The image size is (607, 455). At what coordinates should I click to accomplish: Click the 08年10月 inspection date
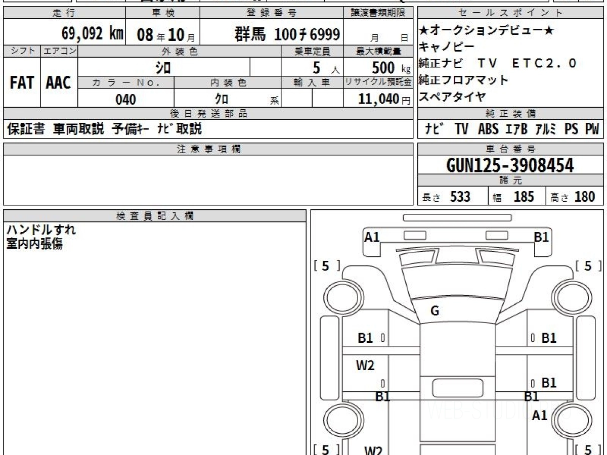click(166, 35)
